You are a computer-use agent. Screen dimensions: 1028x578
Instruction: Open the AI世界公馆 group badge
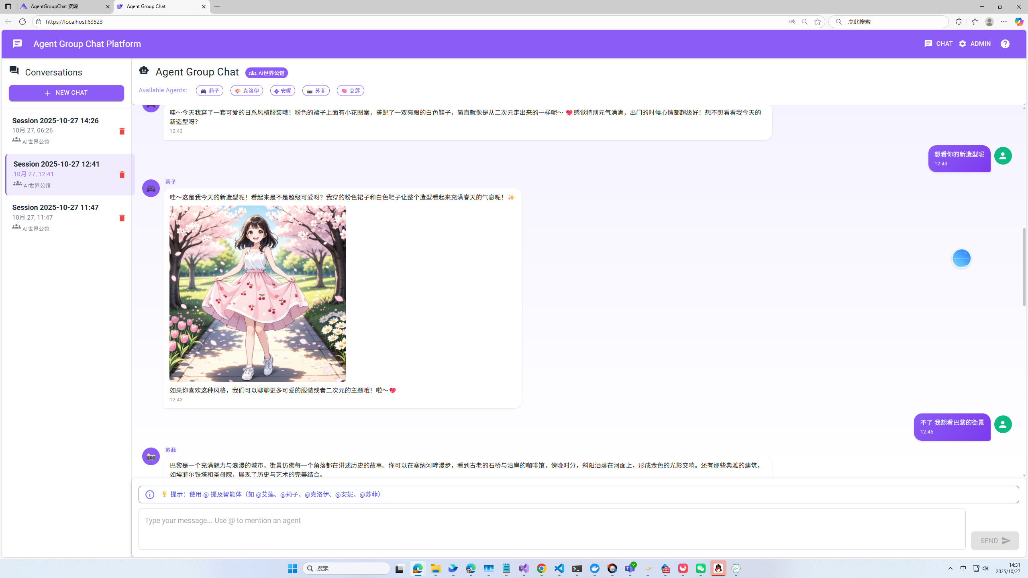[266, 73]
